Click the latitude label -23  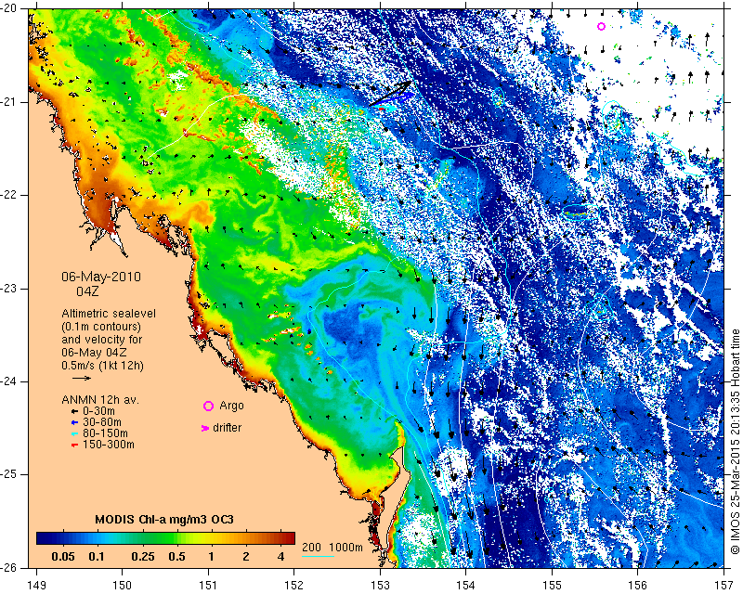[x=9, y=288]
